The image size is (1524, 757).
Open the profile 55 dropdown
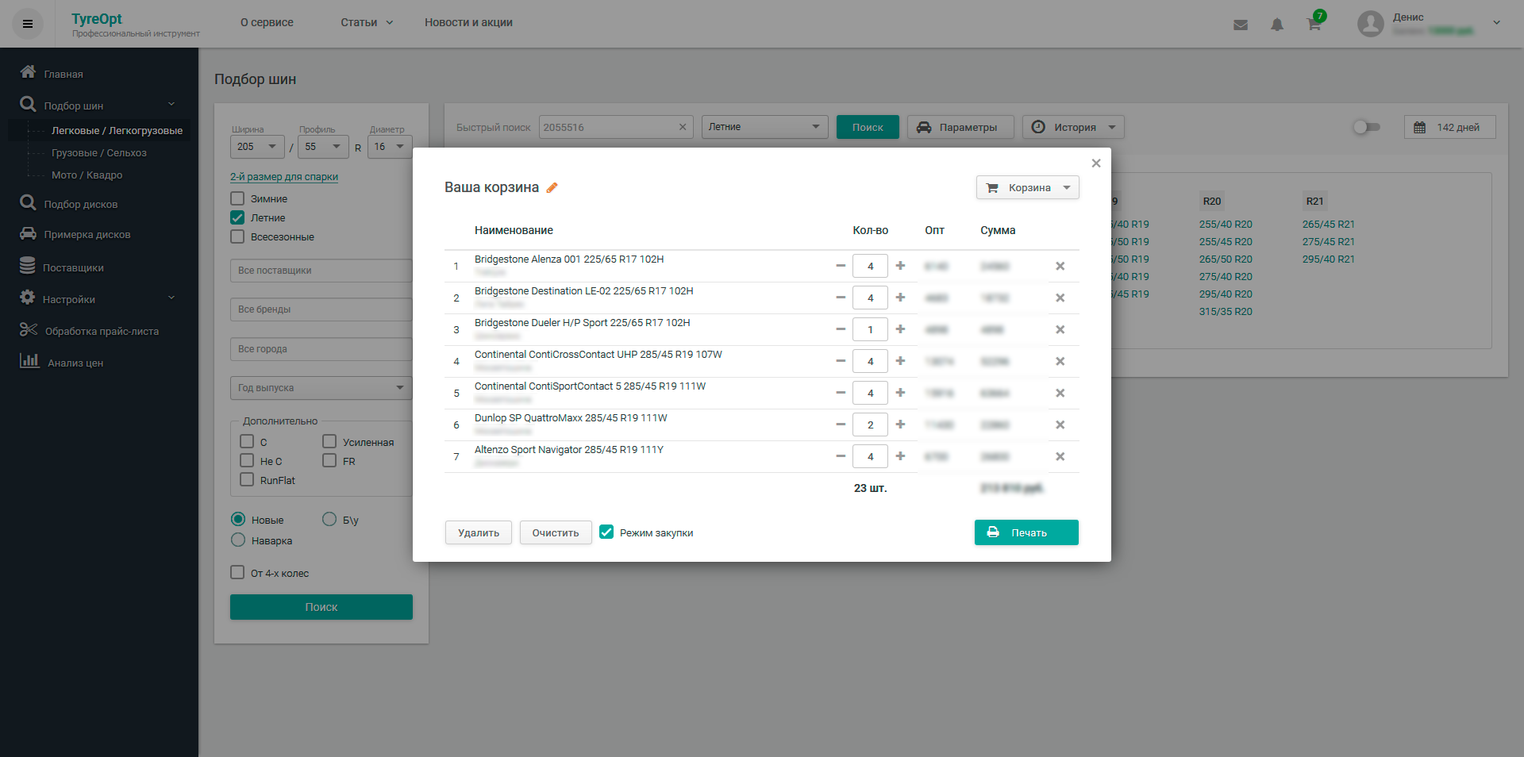(323, 147)
